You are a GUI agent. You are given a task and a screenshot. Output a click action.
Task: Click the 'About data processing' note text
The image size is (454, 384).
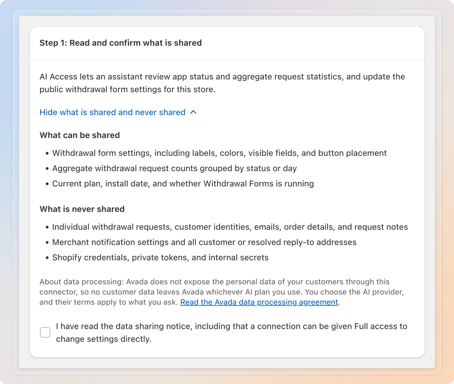222,292
